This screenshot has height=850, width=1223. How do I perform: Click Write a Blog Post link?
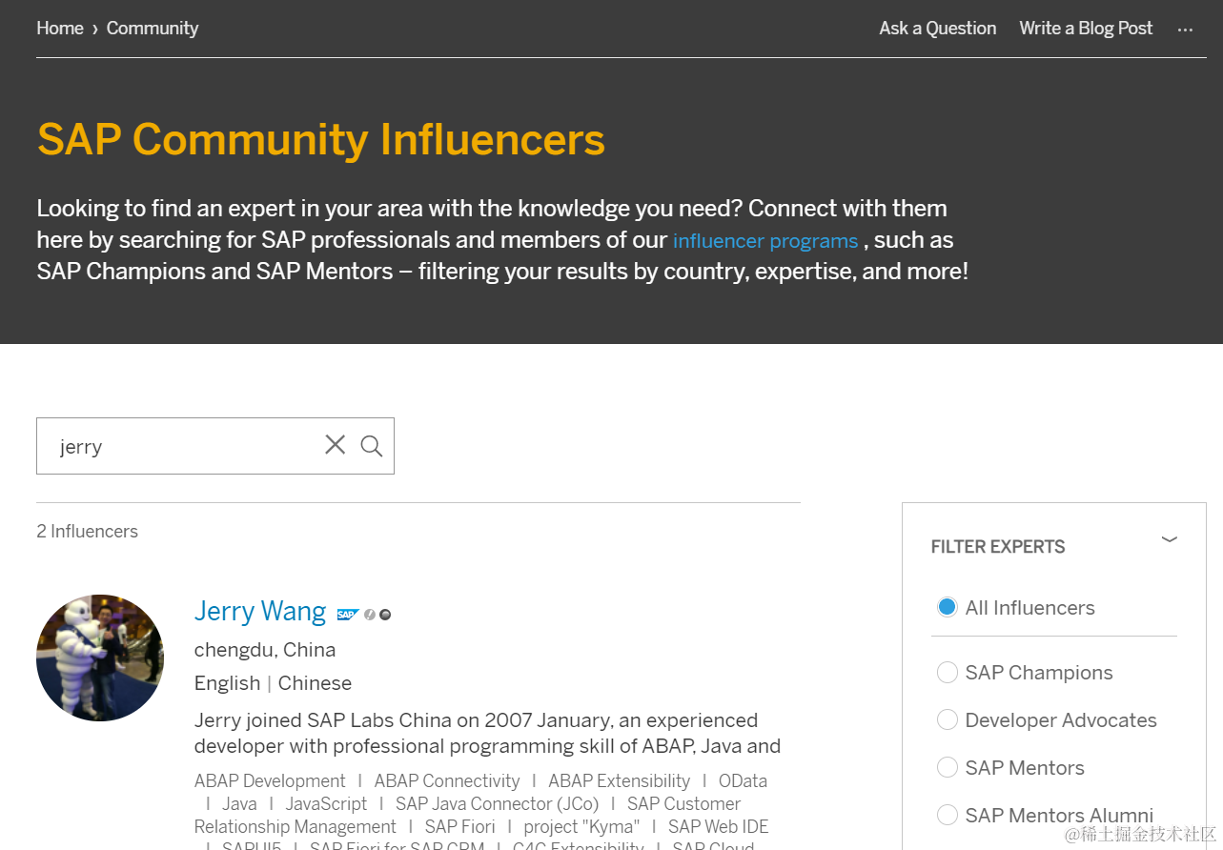pyautogui.click(x=1086, y=29)
